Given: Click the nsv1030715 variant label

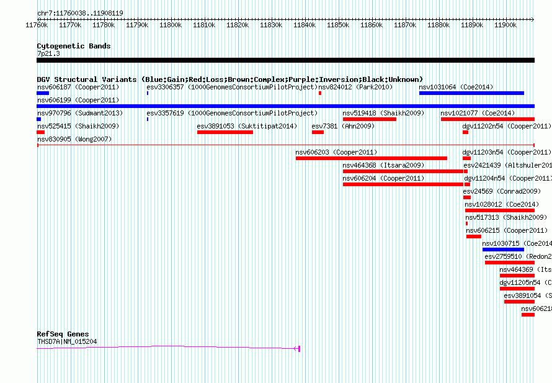Looking at the screenshot, I should point(517,243).
